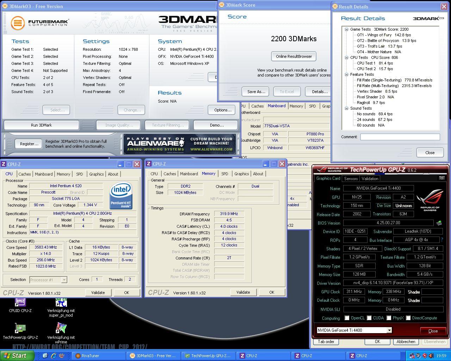This screenshot has width=451, height=361.
Task: Click the Online ResultBrowser button
Action: click(x=294, y=56)
